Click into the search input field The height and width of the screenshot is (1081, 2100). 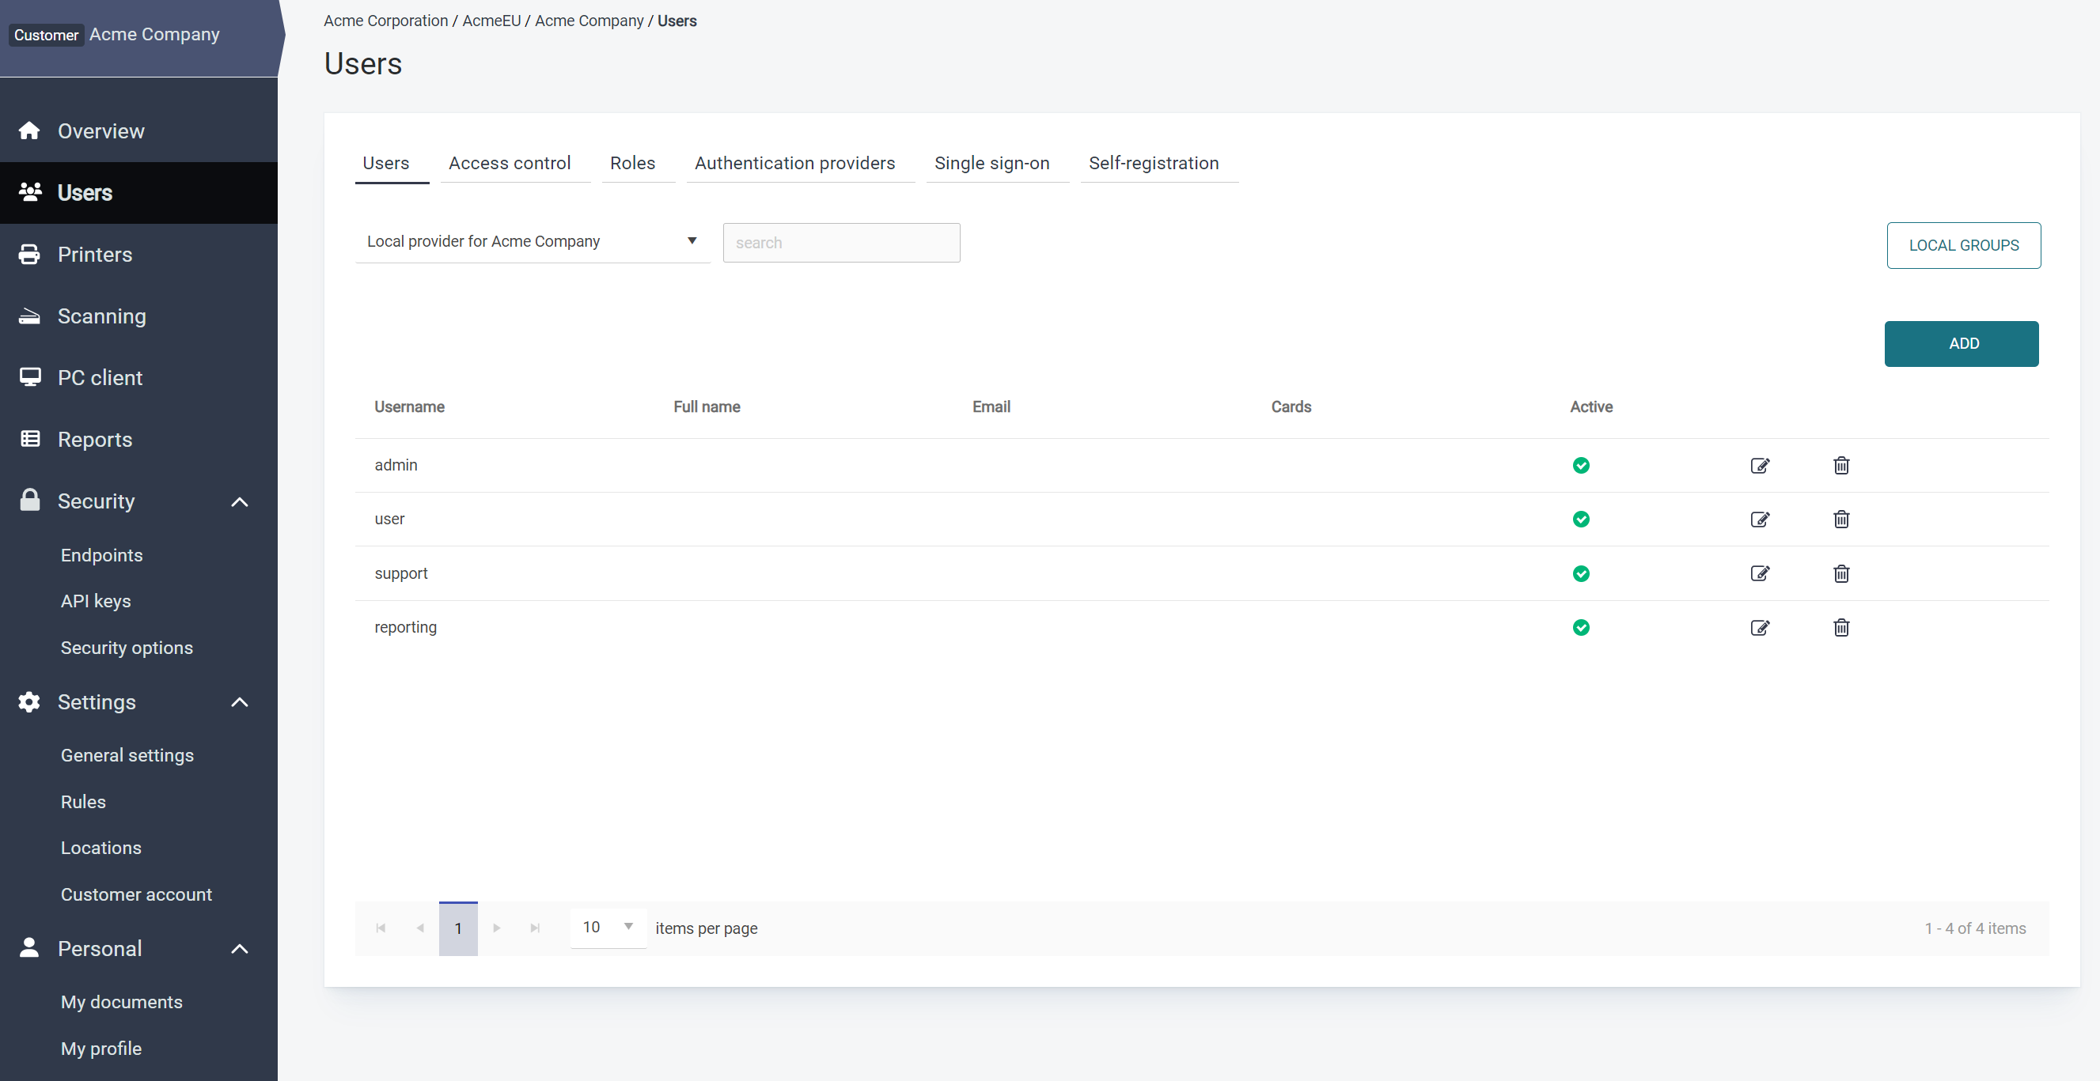coord(840,243)
